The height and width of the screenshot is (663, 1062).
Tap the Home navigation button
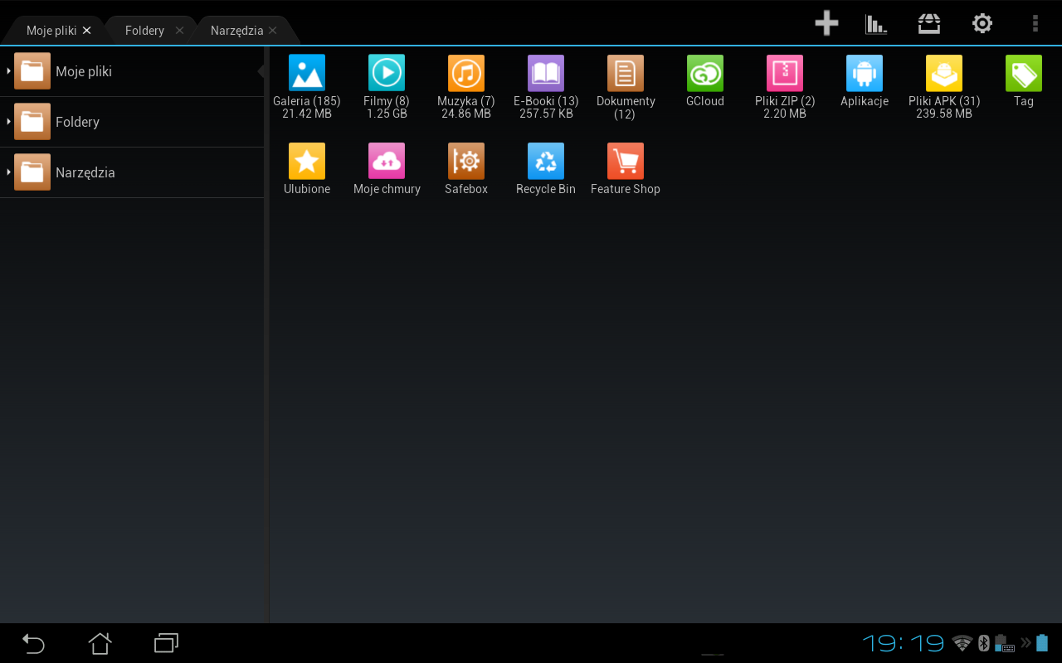pos(100,643)
